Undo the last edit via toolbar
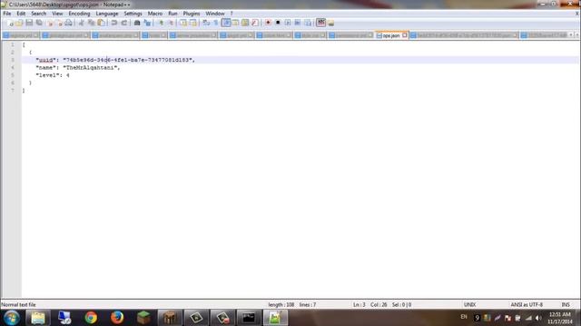 114,23
